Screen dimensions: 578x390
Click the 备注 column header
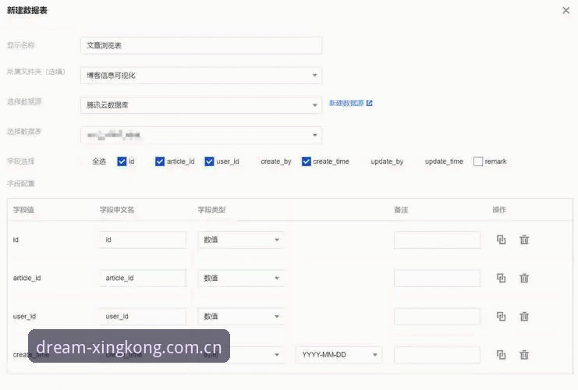click(401, 210)
